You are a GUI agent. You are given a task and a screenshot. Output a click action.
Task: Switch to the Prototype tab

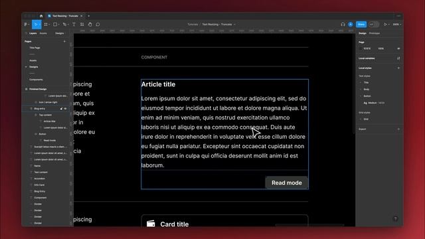(375, 33)
